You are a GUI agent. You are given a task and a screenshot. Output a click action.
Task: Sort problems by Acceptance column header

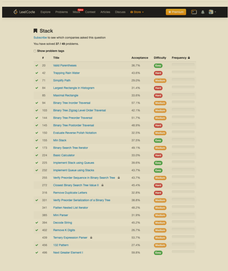point(139,58)
